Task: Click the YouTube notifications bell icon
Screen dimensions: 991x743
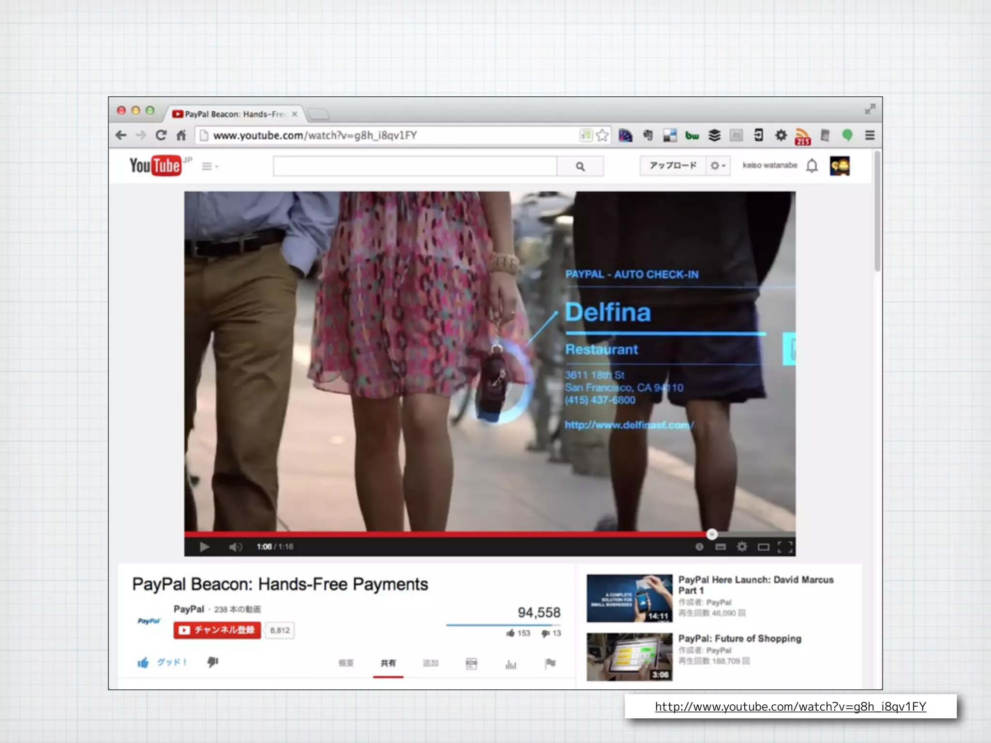Action: (x=812, y=166)
